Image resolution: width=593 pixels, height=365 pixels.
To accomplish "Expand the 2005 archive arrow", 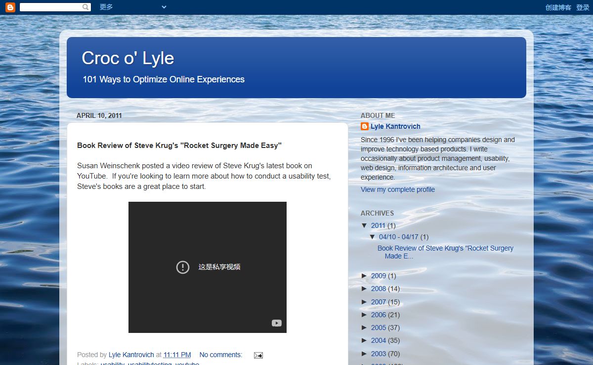I will (365, 328).
